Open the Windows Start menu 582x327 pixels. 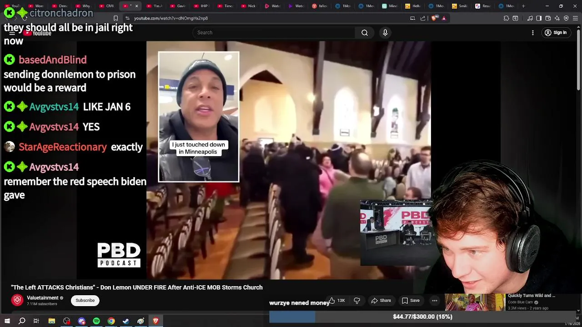pyautogui.click(x=7, y=321)
